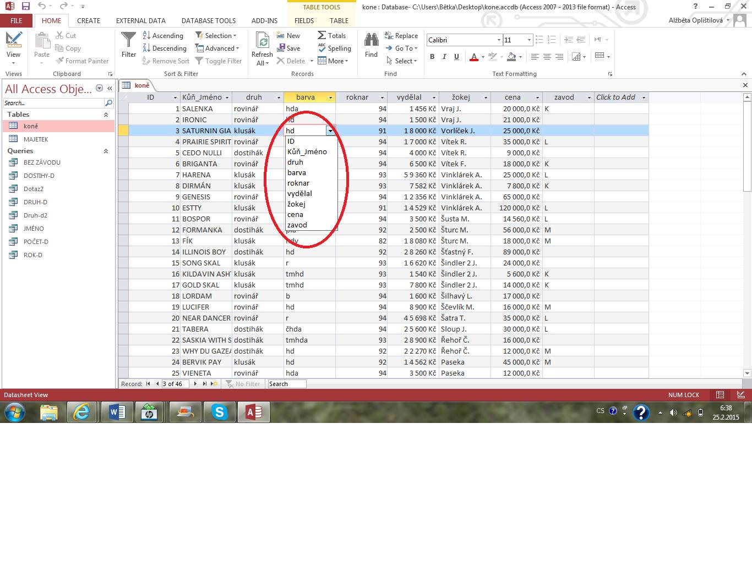
Task: Click the Format Painter tool
Action: [x=81, y=61]
